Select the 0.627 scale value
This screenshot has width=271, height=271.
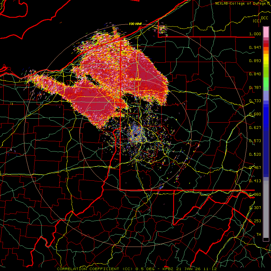pyautogui.click(x=255, y=128)
